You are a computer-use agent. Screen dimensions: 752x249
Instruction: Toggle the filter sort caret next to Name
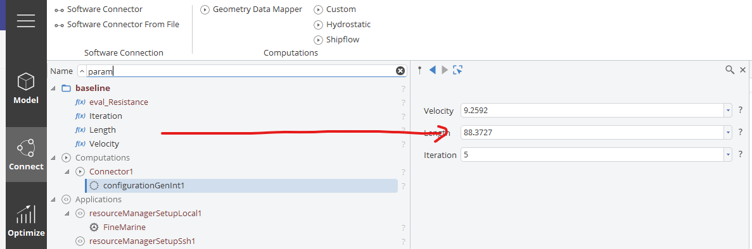pyautogui.click(x=82, y=71)
